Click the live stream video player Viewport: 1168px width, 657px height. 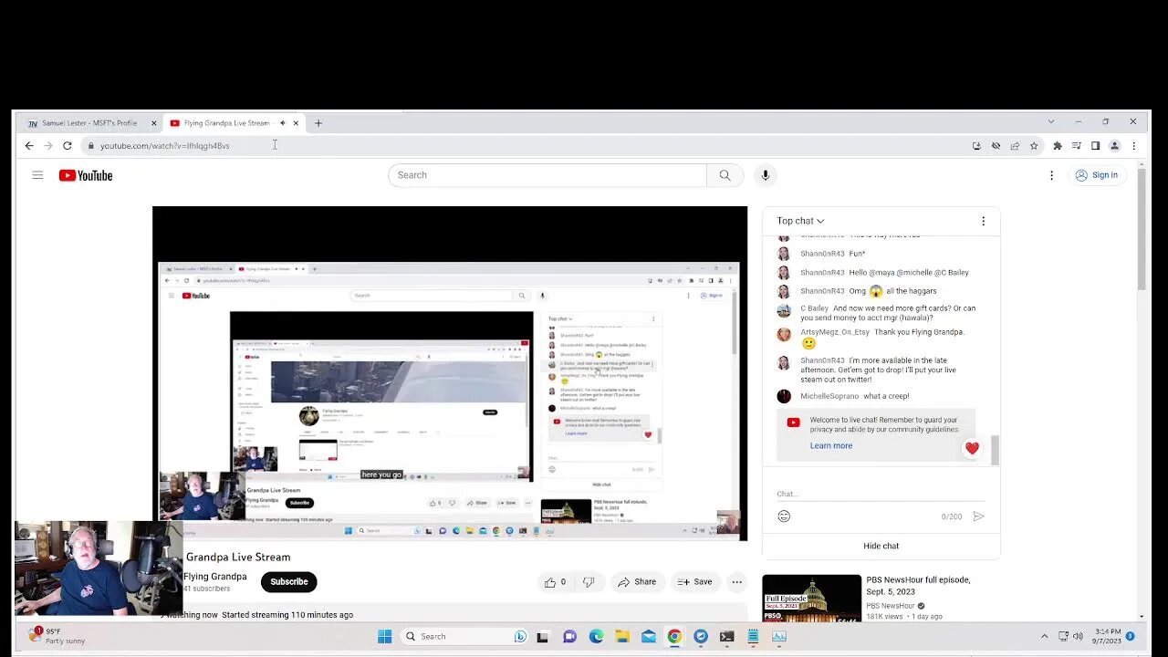point(450,373)
